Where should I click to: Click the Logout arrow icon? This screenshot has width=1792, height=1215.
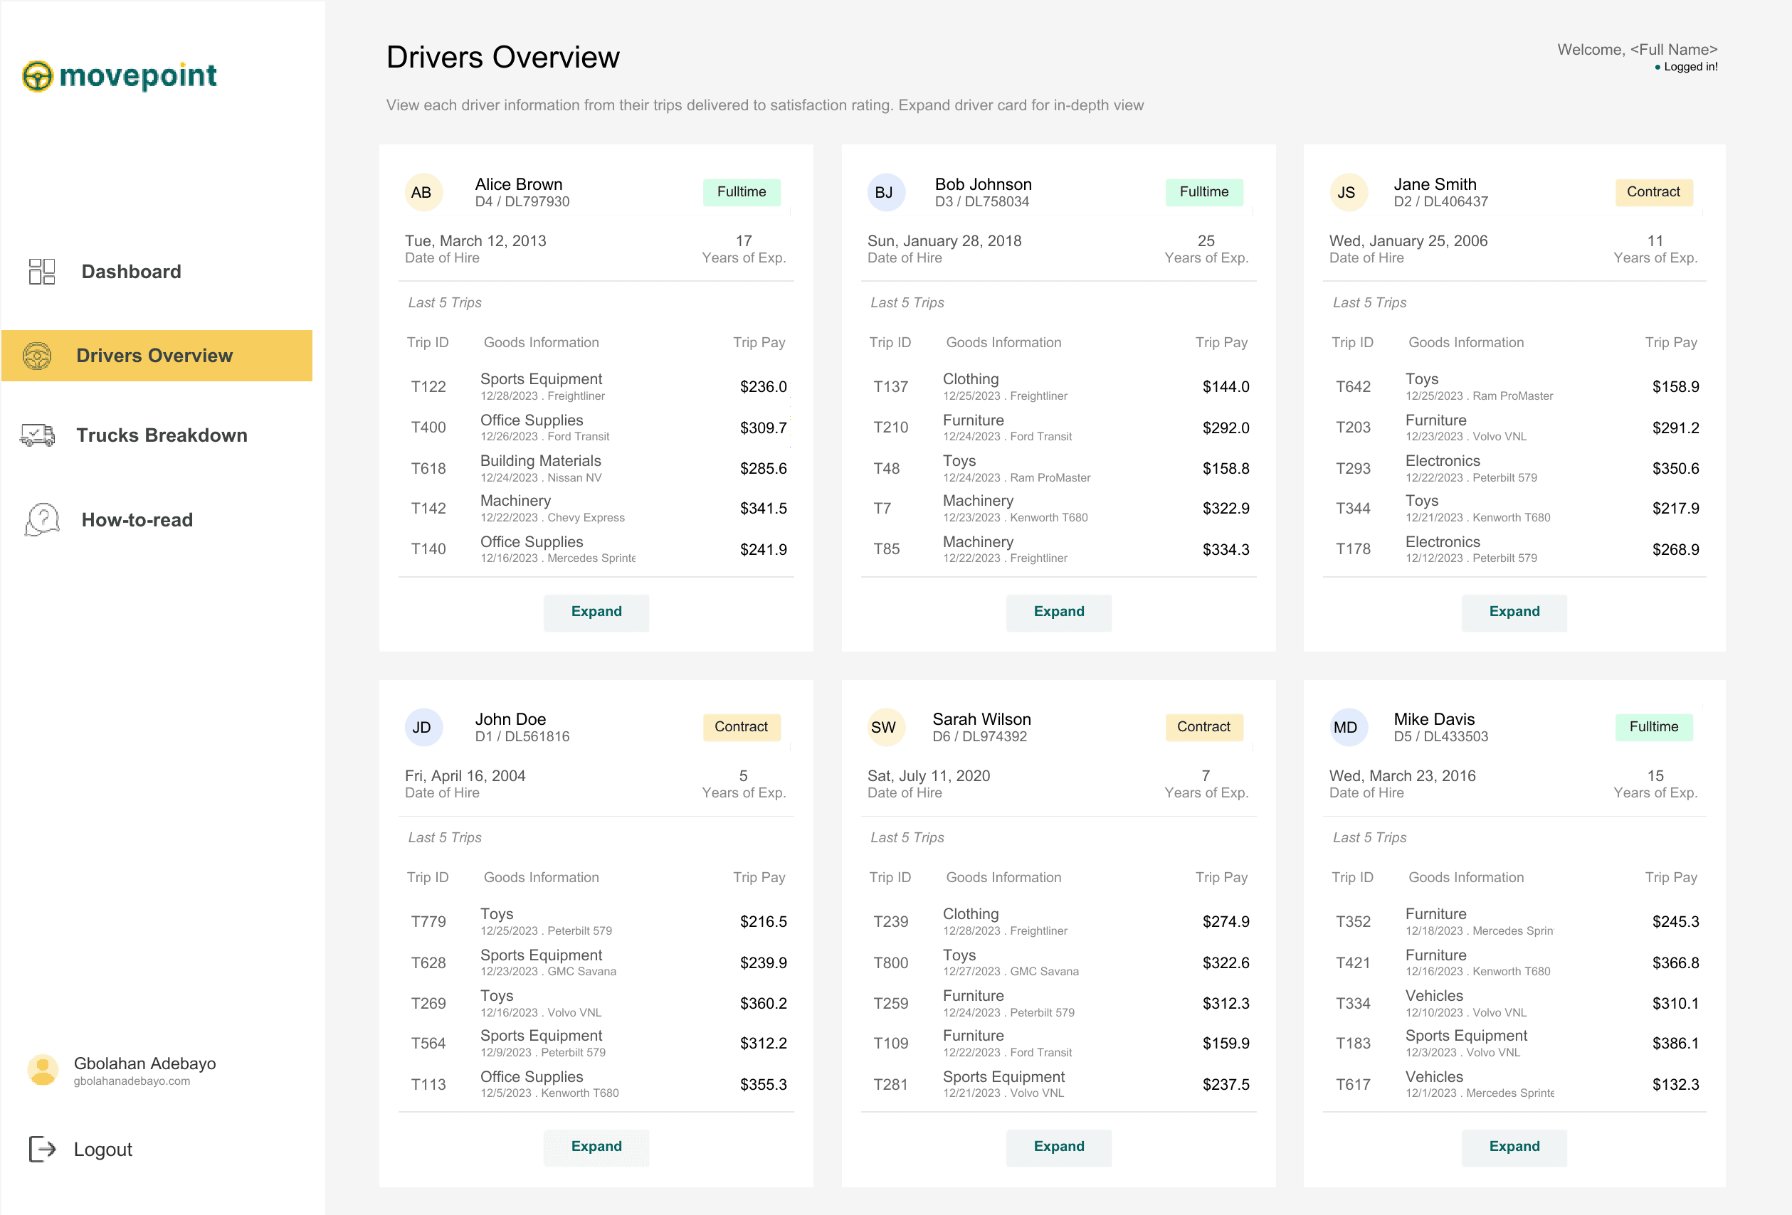click(x=42, y=1149)
